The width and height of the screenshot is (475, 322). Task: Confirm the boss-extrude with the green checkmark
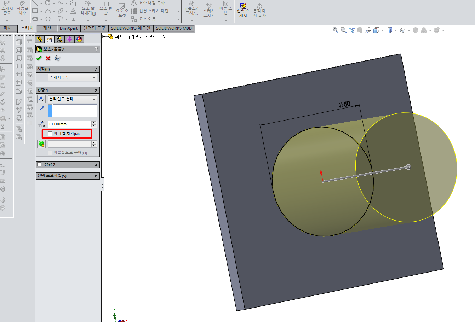coord(39,58)
